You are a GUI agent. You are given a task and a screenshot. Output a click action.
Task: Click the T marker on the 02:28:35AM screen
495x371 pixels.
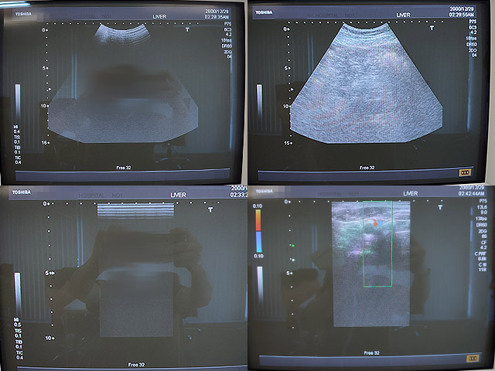pos(187,29)
